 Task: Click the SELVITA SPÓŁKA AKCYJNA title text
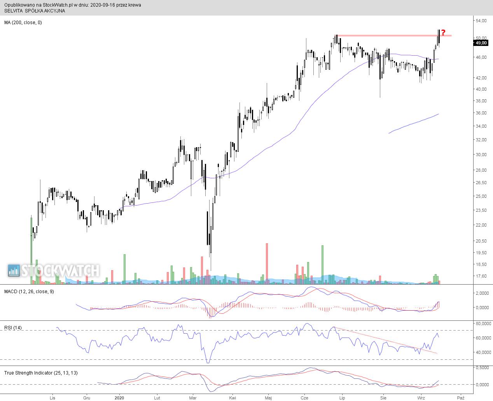click(x=35, y=11)
